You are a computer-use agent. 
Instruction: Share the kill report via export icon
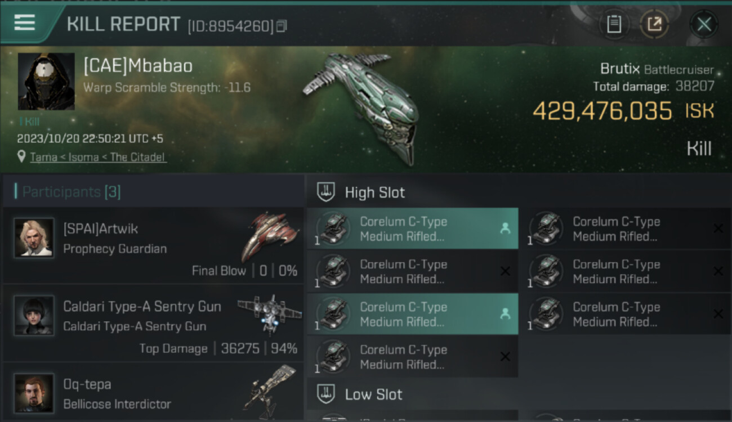(654, 24)
